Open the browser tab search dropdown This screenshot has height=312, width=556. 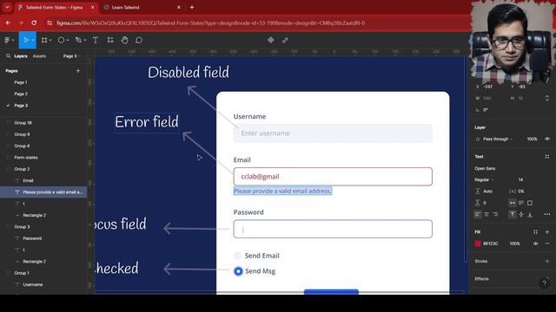pyautogui.click(x=7, y=7)
